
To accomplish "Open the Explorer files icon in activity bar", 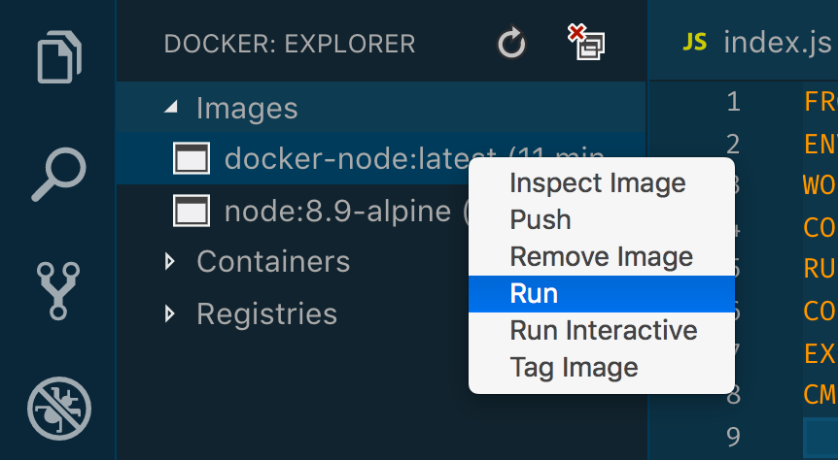I will coord(58,56).
